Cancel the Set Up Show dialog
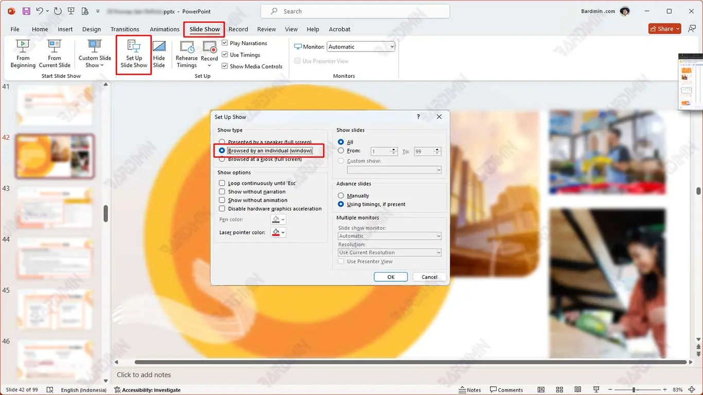The image size is (703, 395). click(429, 277)
